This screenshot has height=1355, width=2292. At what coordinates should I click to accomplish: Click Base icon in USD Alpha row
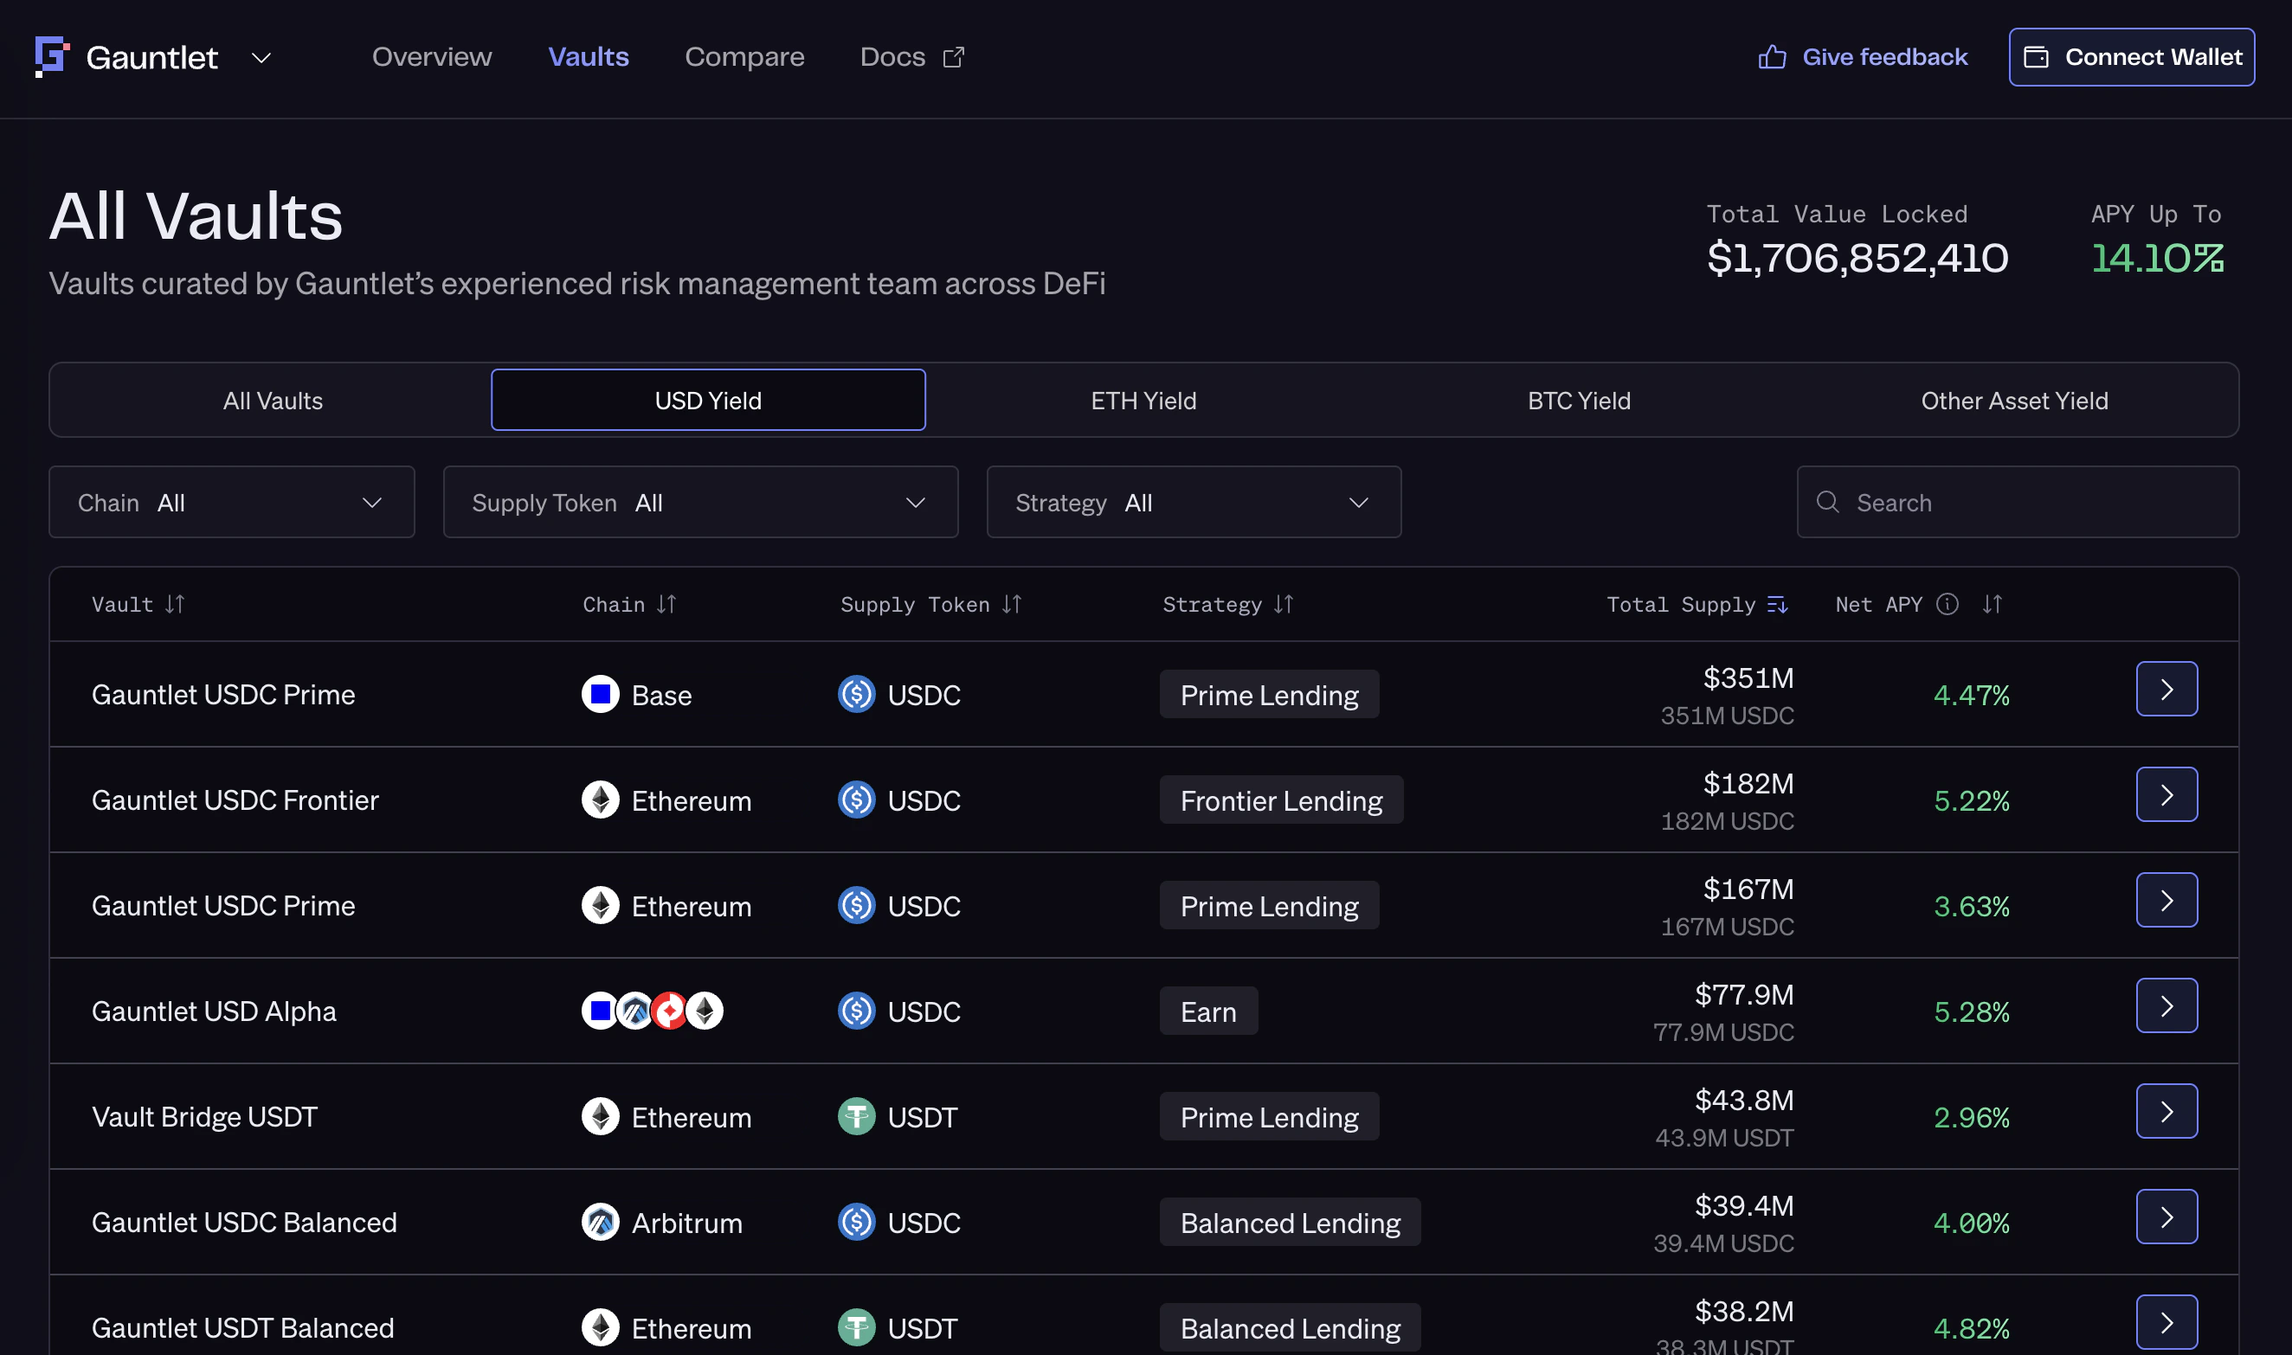(599, 1011)
